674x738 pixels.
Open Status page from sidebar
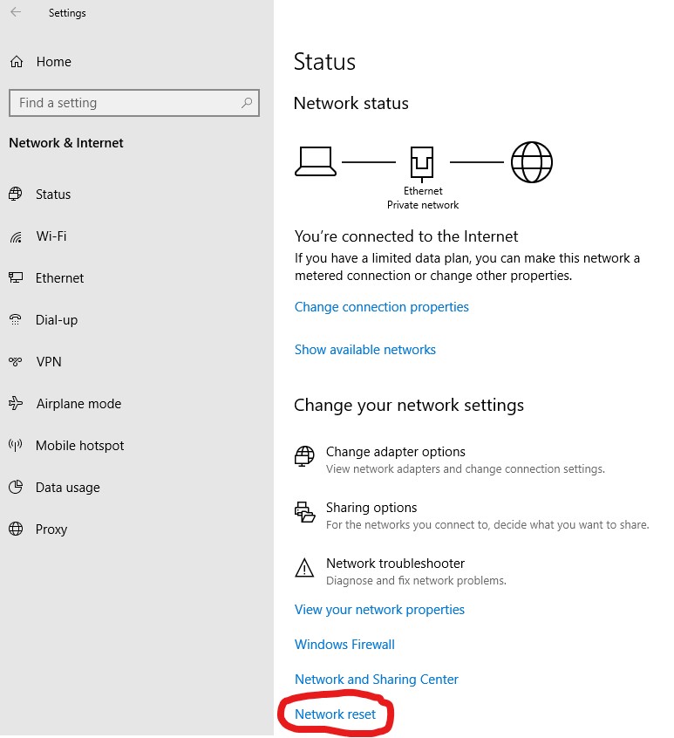tap(53, 195)
